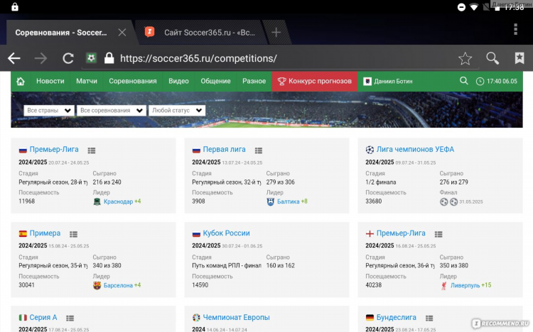533x332 pixels.
Task: Go back with the browser back arrow
Action: pos(14,58)
